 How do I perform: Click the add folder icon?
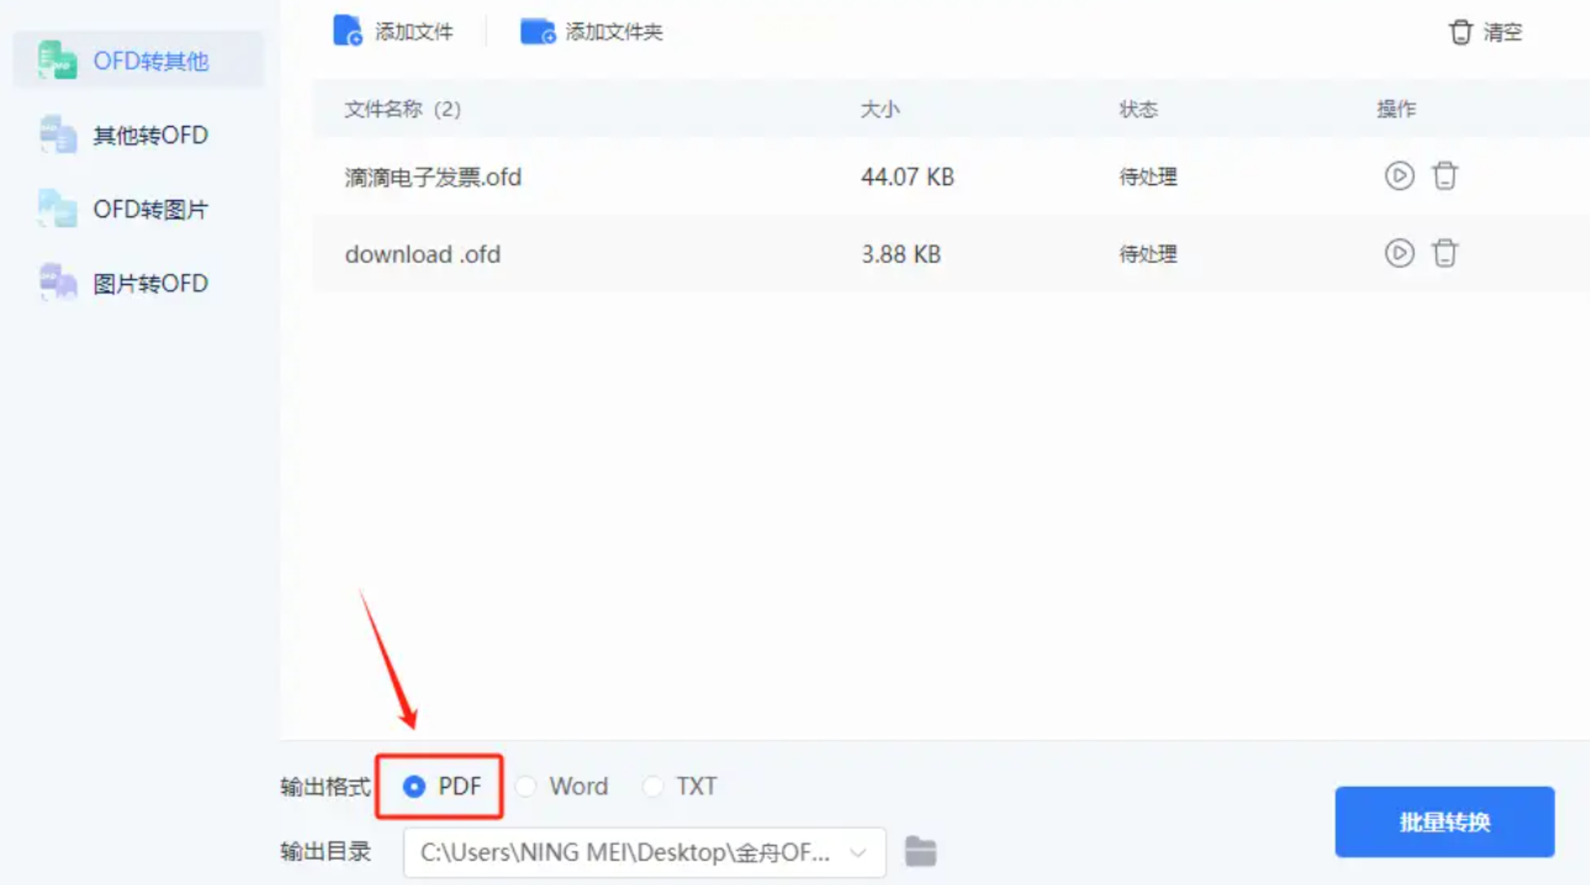537,32
